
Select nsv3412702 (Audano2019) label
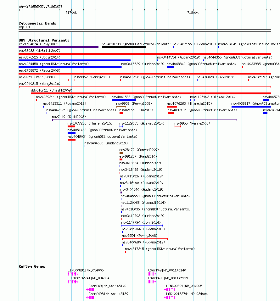pyautogui.click(x=143, y=216)
